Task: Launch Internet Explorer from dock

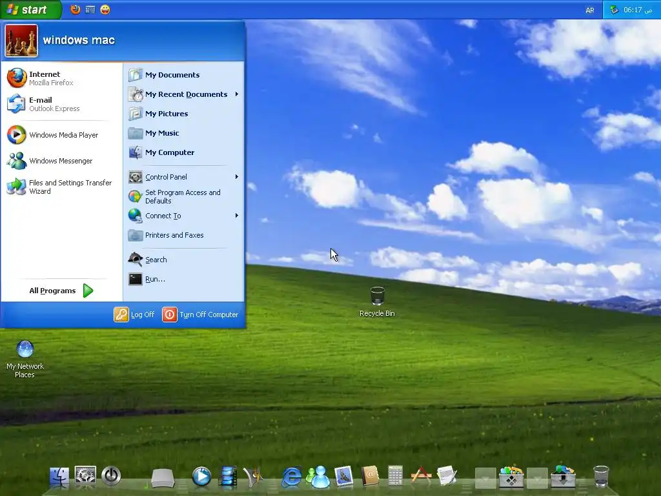Action: tap(291, 477)
